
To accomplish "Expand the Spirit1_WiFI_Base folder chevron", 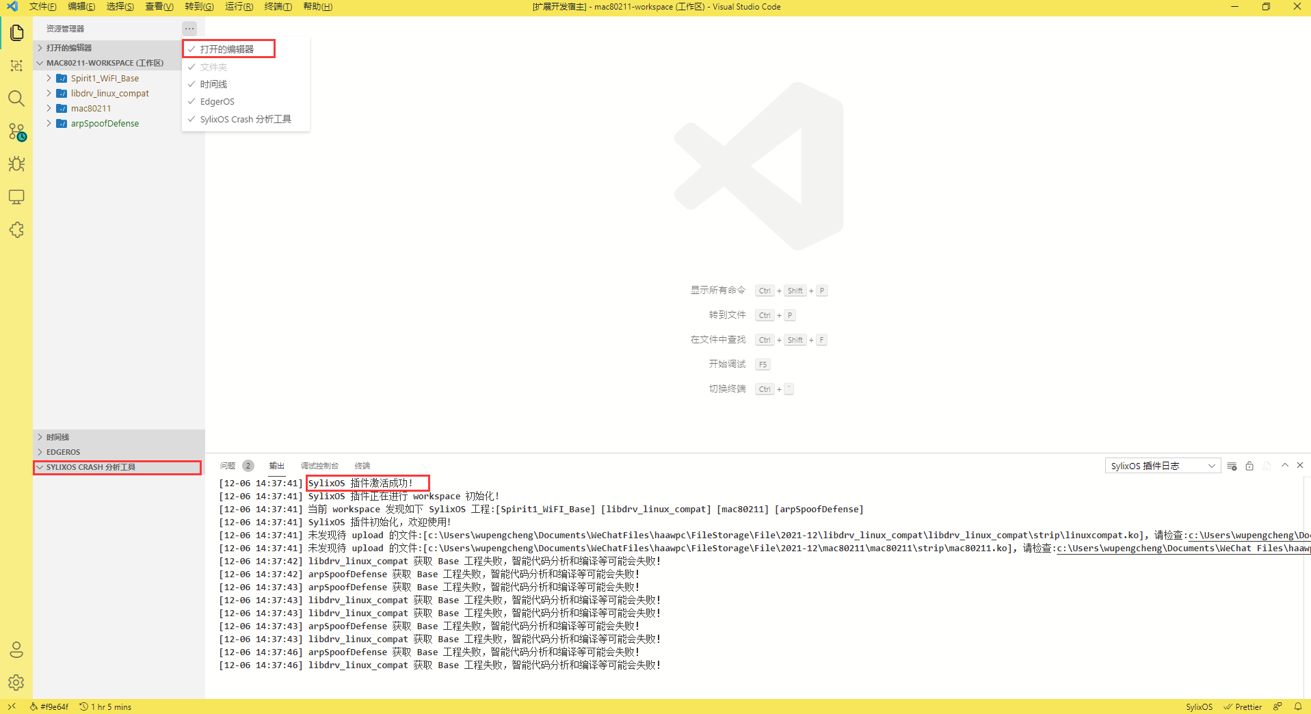I will point(49,78).
